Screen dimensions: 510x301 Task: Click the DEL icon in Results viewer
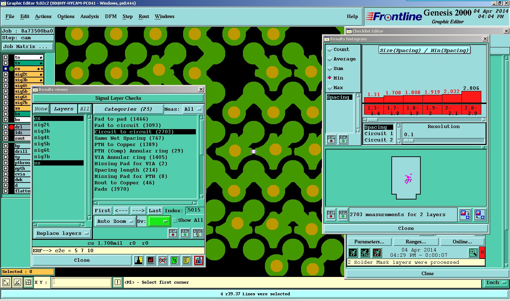point(172,233)
